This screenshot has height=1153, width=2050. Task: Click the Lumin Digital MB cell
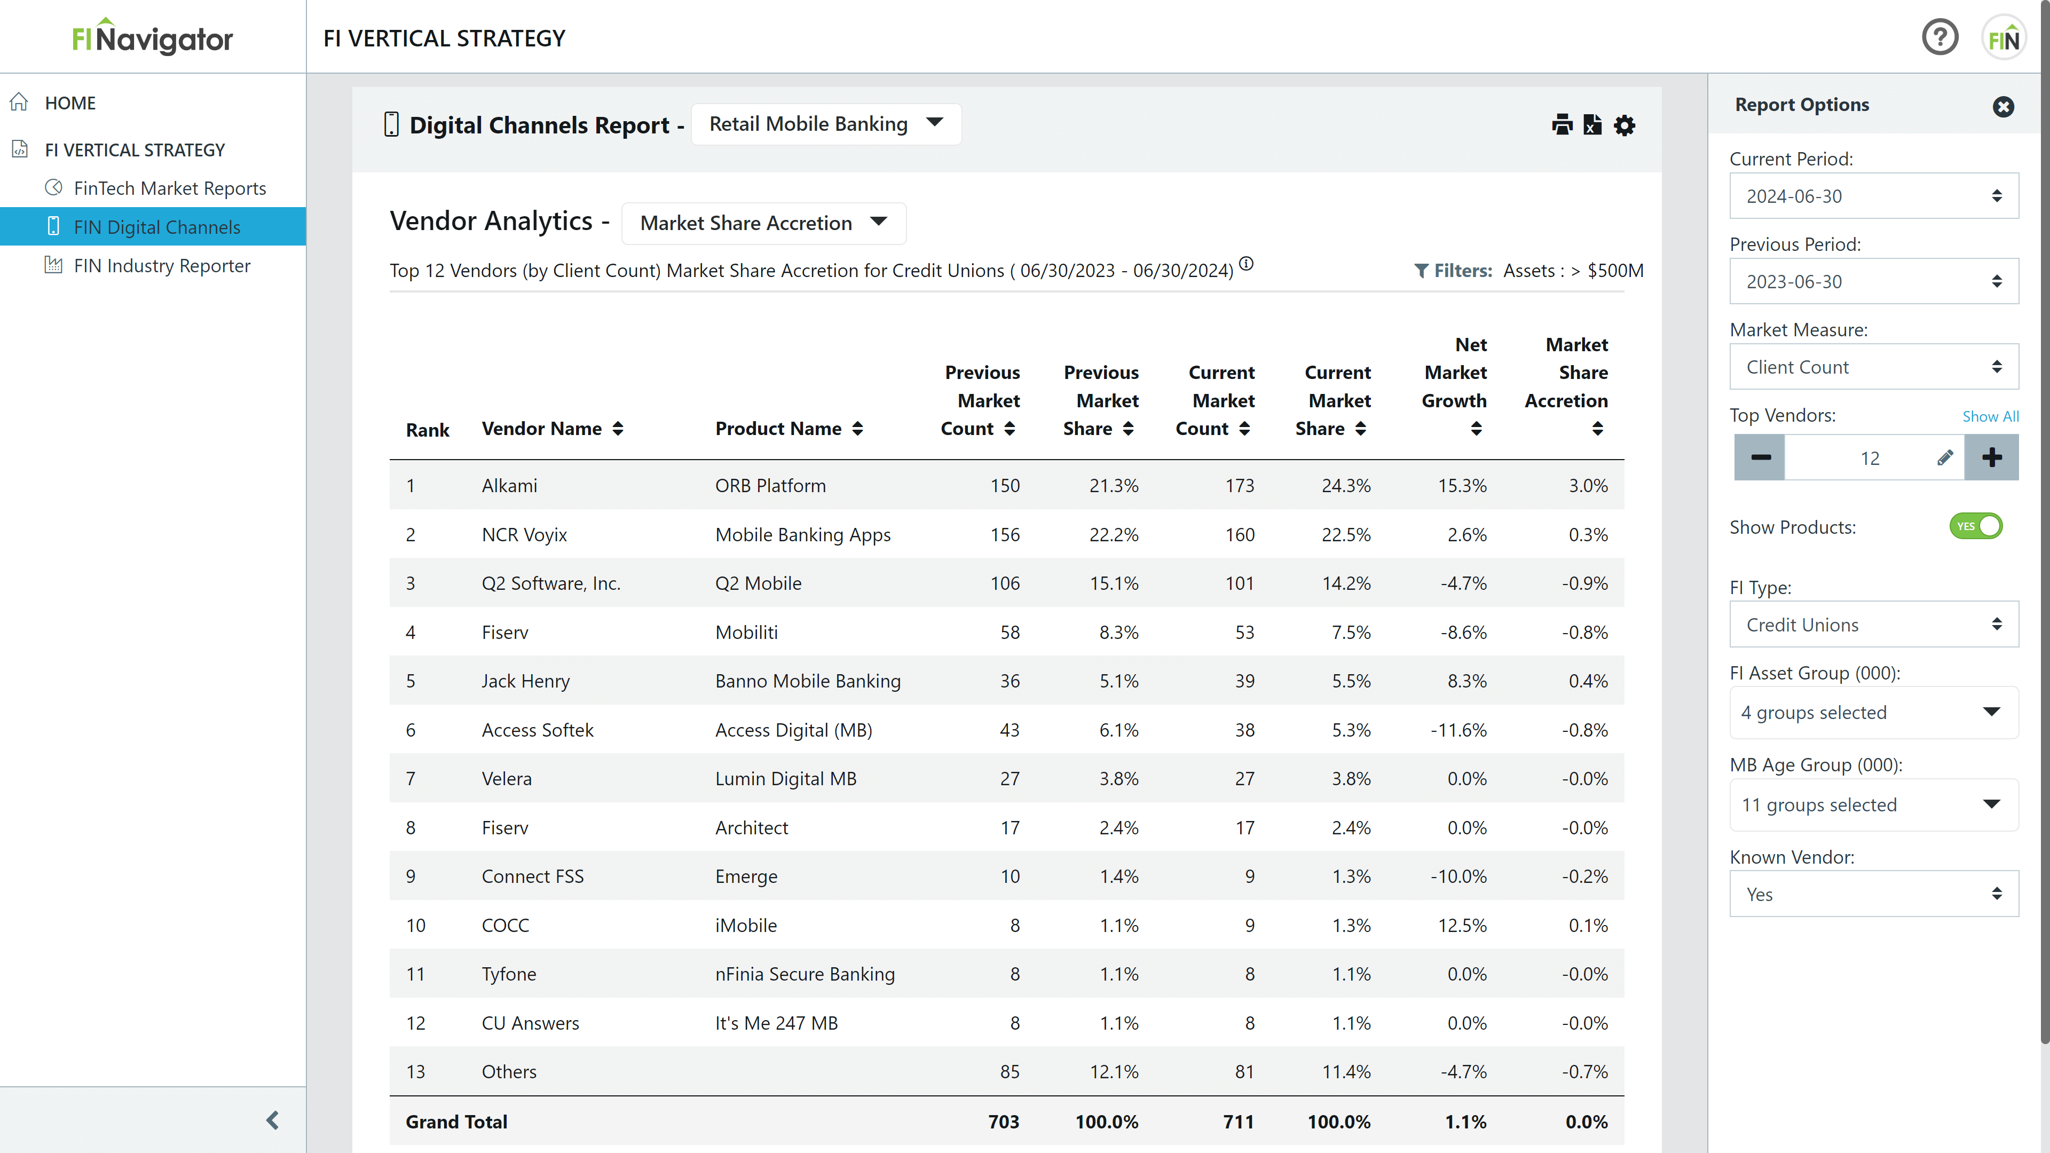[x=785, y=778]
